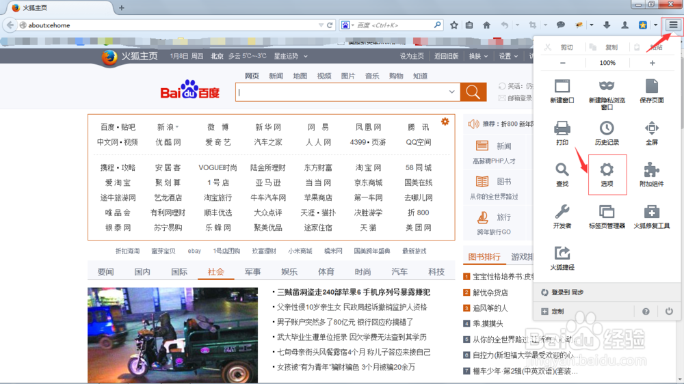The image size is (684, 384).
Task: Reload the page with refresh icon
Action: (330, 25)
